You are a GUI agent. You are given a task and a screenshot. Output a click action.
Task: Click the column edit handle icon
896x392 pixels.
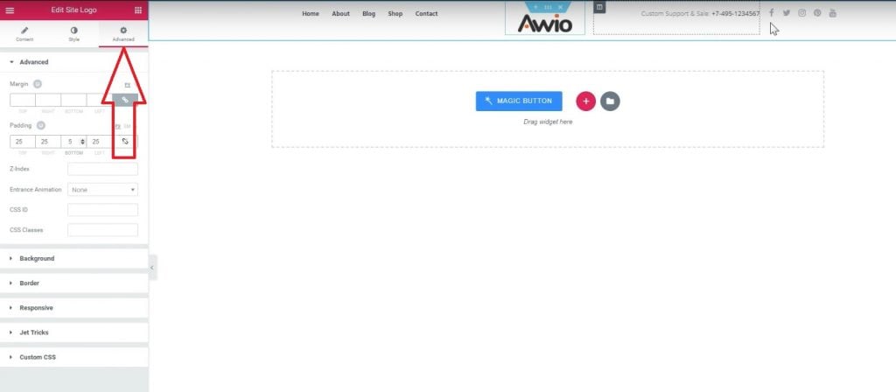click(x=599, y=7)
